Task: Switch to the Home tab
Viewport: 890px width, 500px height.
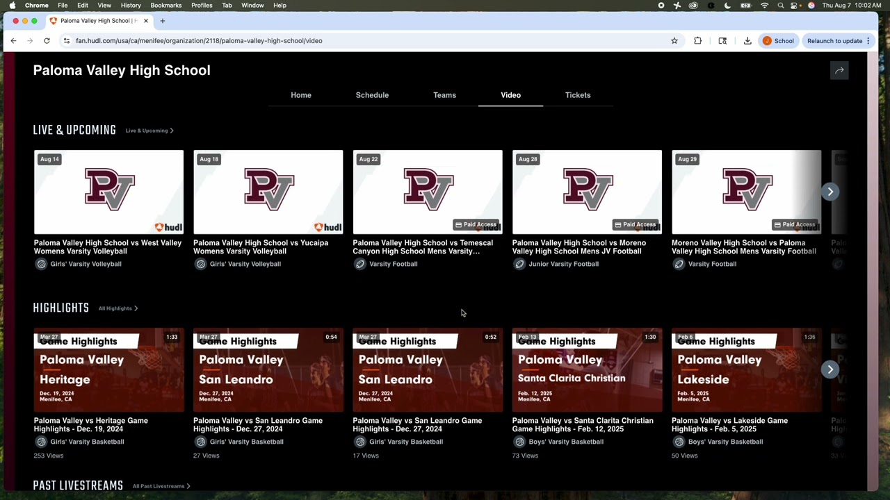Action: [x=301, y=95]
